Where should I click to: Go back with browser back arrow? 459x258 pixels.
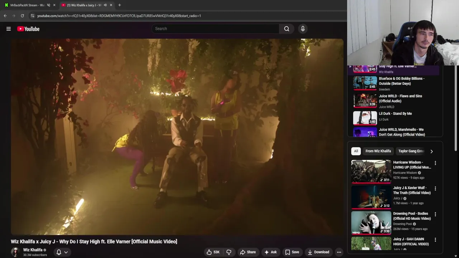[5, 16]
